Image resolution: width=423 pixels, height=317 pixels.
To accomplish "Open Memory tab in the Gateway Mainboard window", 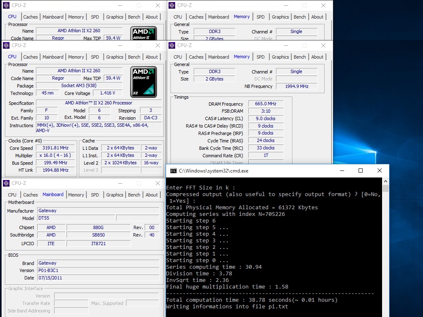I will tap(76, 195).
